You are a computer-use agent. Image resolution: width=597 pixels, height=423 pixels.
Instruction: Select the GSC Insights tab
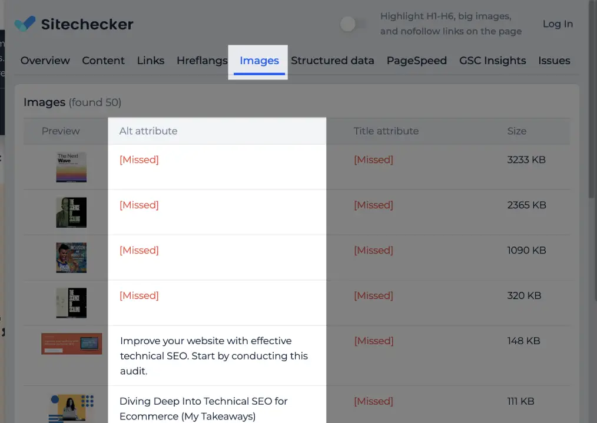coord(492,61)
